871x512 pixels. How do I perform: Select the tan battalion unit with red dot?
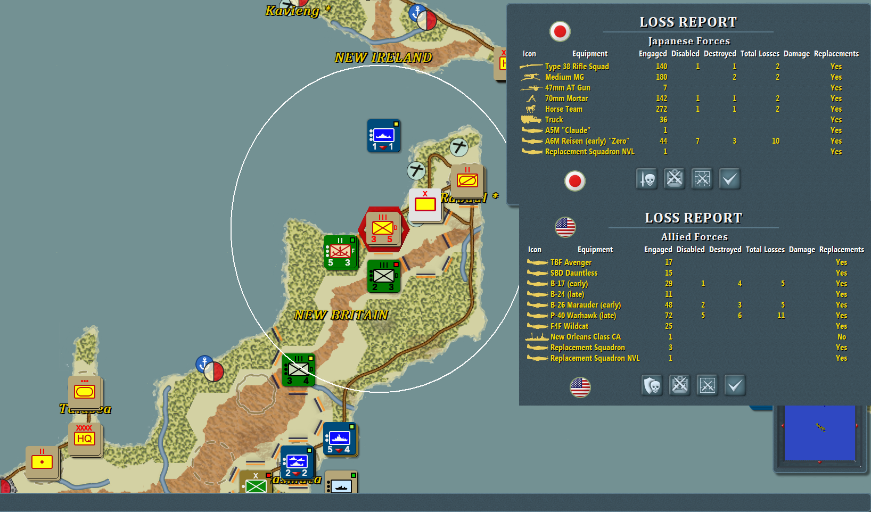pos(42,463)
